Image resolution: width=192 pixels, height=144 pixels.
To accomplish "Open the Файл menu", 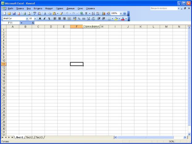I will [10, 8].
